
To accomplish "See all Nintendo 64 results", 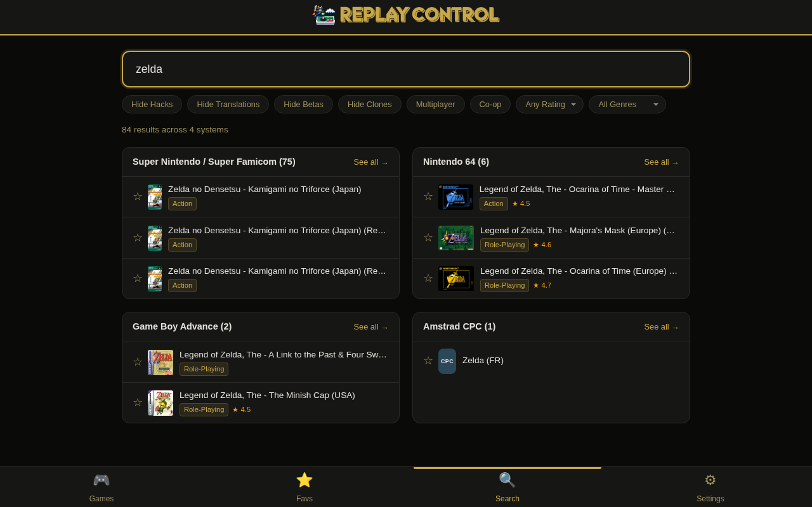I will (x=661, y=162).
